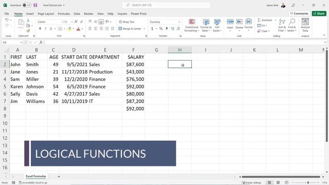Select column H header

pos(180,50)
